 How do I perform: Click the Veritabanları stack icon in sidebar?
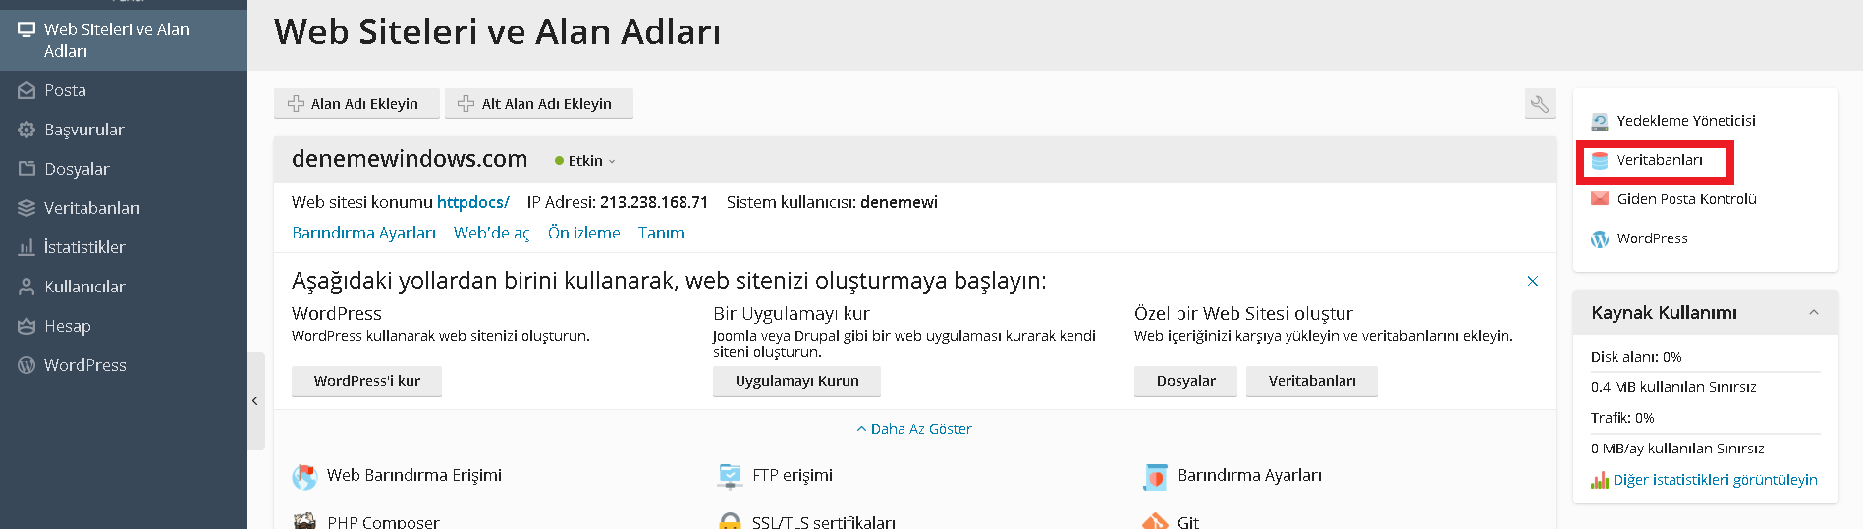[27, 208]
